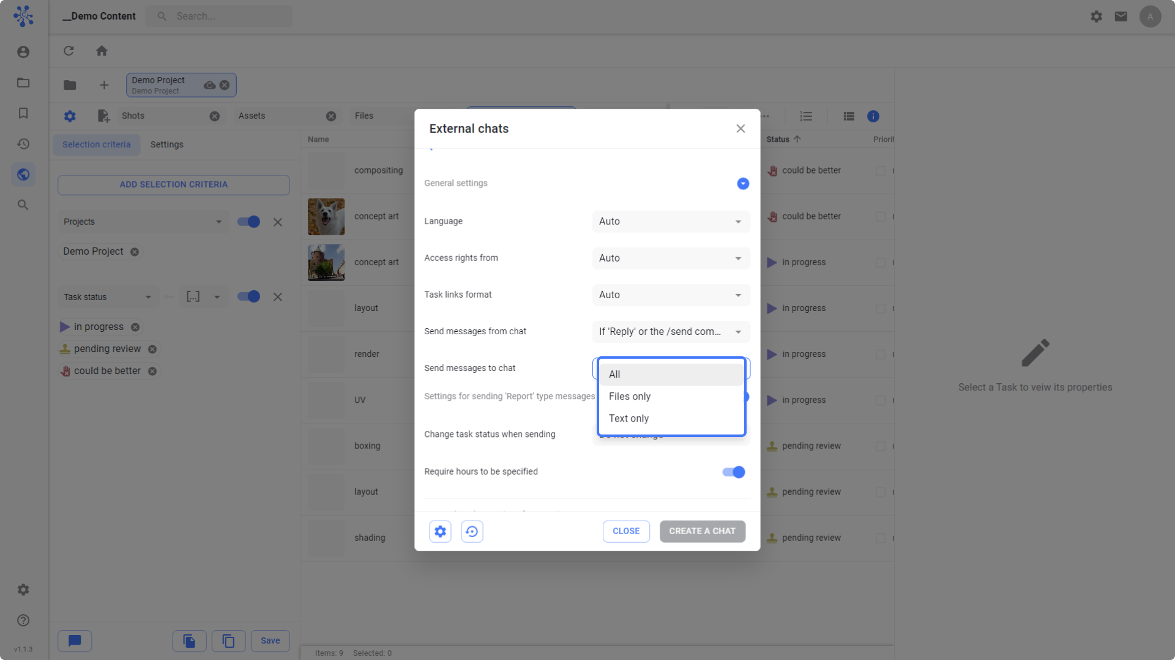Viewport: 1175px width, 660px height.
Task: Open the Task status criteria dropdown
Action: pyautogui.click(x=108, y=297)
